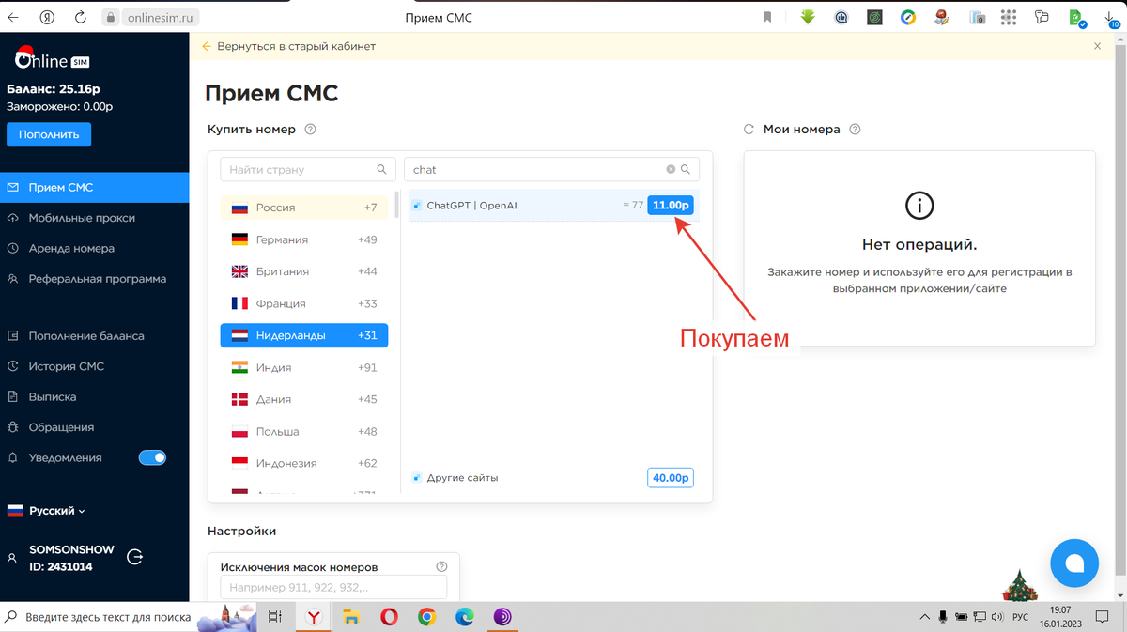Clear the 'chat' service search text

(671, 170)
